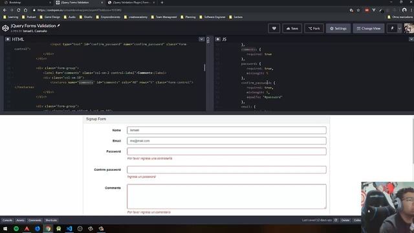Show keyboard Shortcuts
The width and height of the screenshot is (414, 233).
(x=51, y=220)
